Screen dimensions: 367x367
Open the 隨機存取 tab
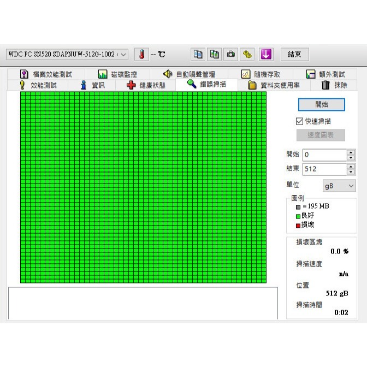pos(261,74)
